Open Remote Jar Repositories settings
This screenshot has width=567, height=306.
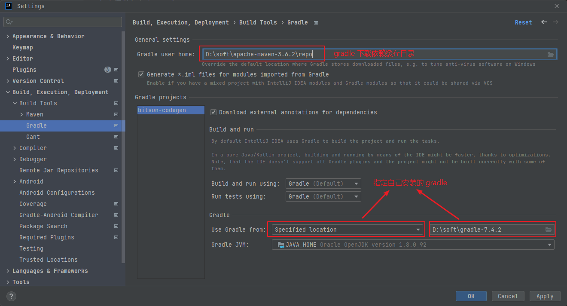pyautogui.click(x=59, y=170)
